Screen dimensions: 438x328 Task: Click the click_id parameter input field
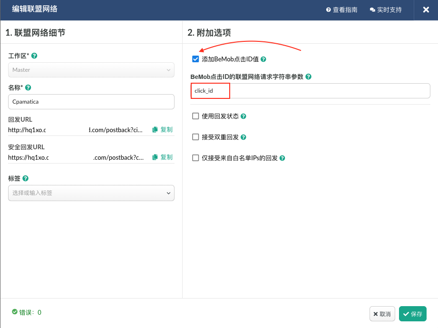click(x=310, y=91)
